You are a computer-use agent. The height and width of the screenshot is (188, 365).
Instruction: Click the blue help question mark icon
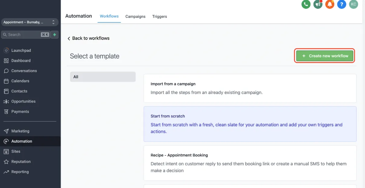tap(342, 4)
